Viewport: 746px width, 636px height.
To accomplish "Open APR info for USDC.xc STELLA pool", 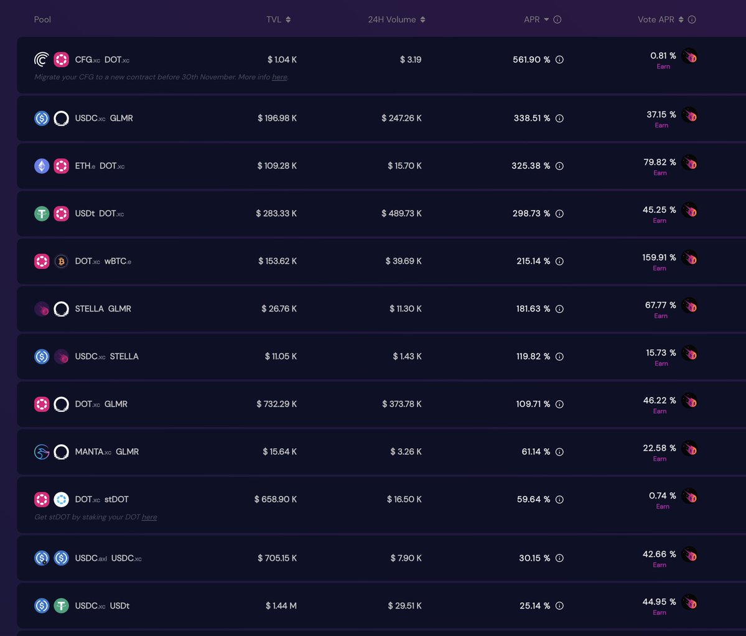I will [559, 357].
